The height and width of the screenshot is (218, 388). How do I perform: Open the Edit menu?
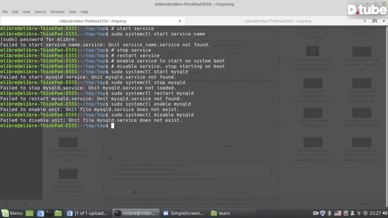coord(15,12)
